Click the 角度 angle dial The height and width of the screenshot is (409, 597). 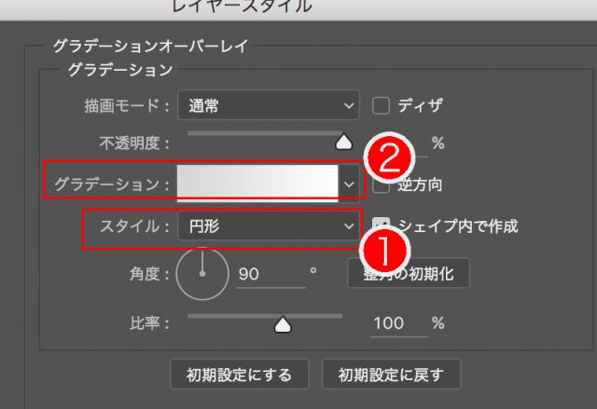coord(201,276)
